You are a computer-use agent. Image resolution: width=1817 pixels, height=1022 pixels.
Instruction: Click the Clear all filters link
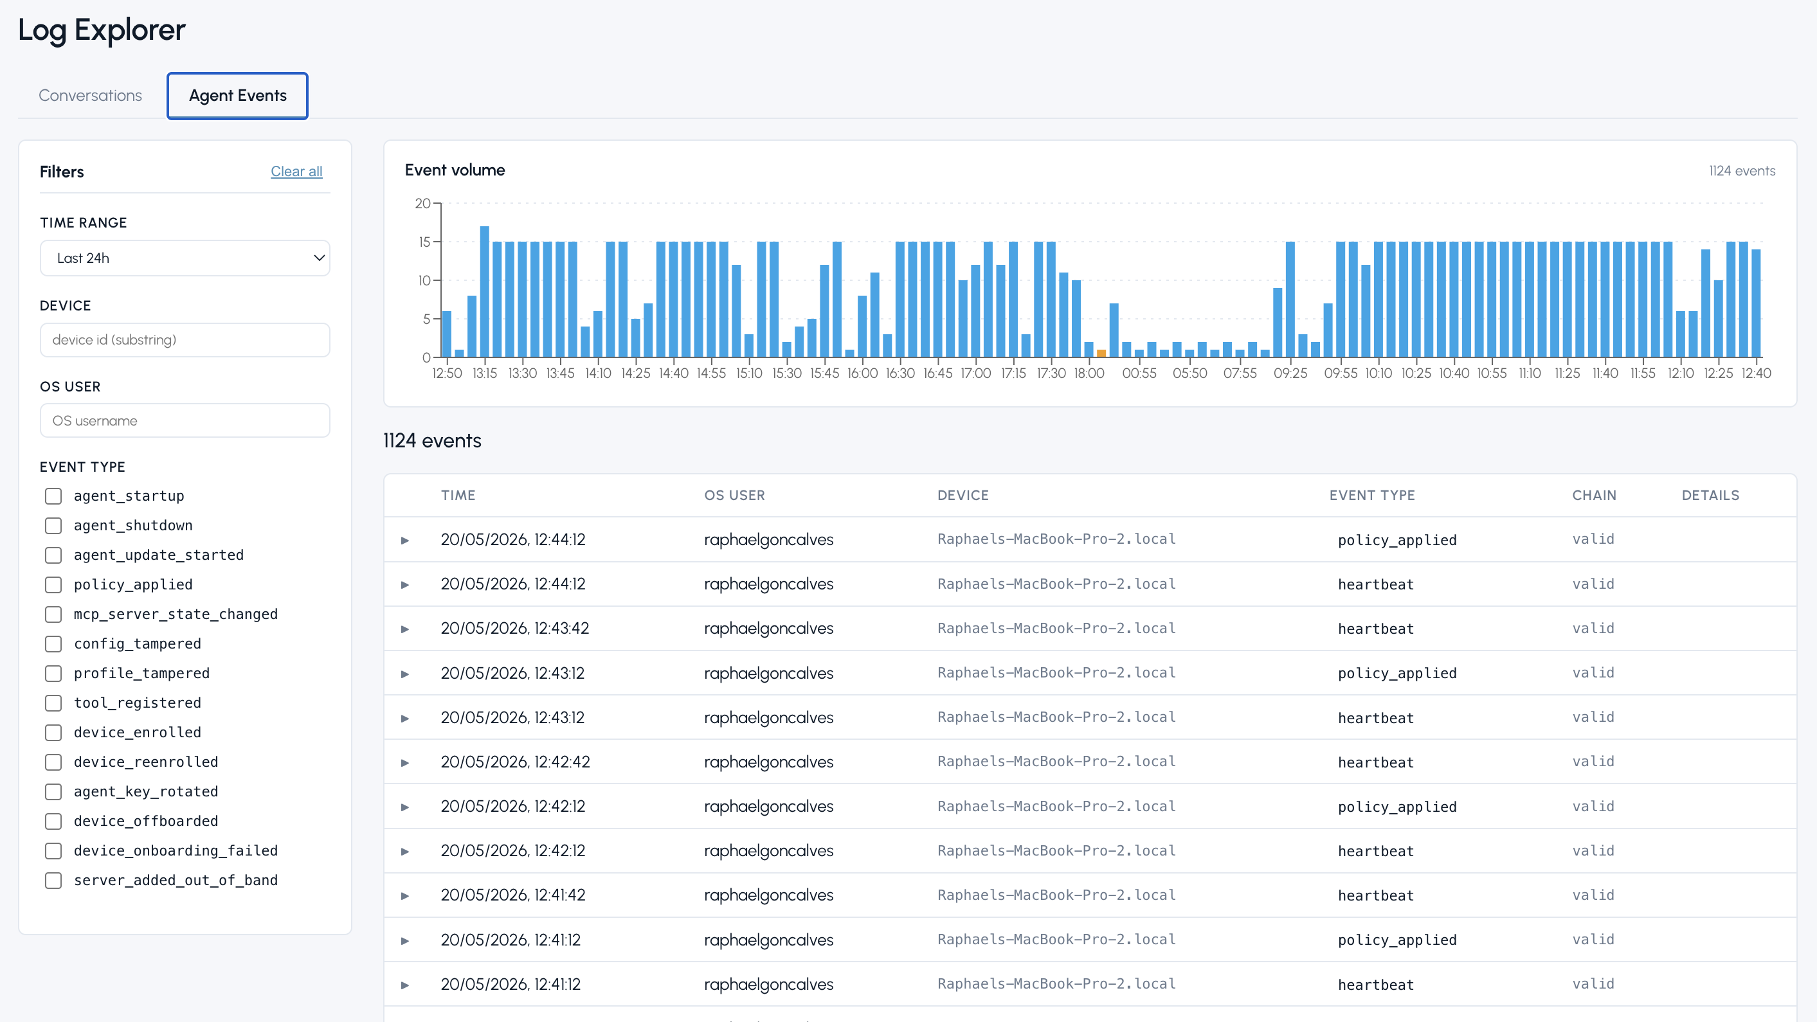296,172
